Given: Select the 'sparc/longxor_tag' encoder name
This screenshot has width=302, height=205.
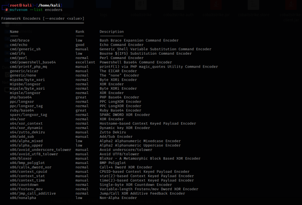Looking at the screenshot, I should click(x=29, y=115).
